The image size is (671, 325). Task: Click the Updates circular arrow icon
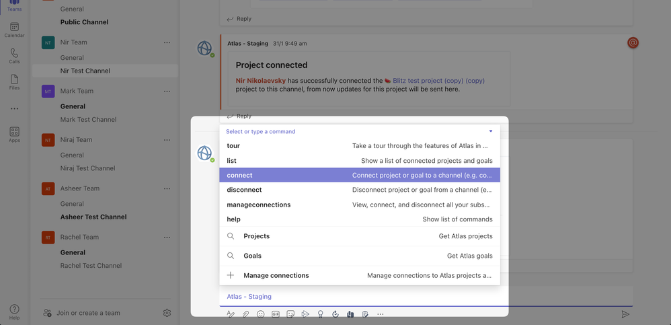335,314
